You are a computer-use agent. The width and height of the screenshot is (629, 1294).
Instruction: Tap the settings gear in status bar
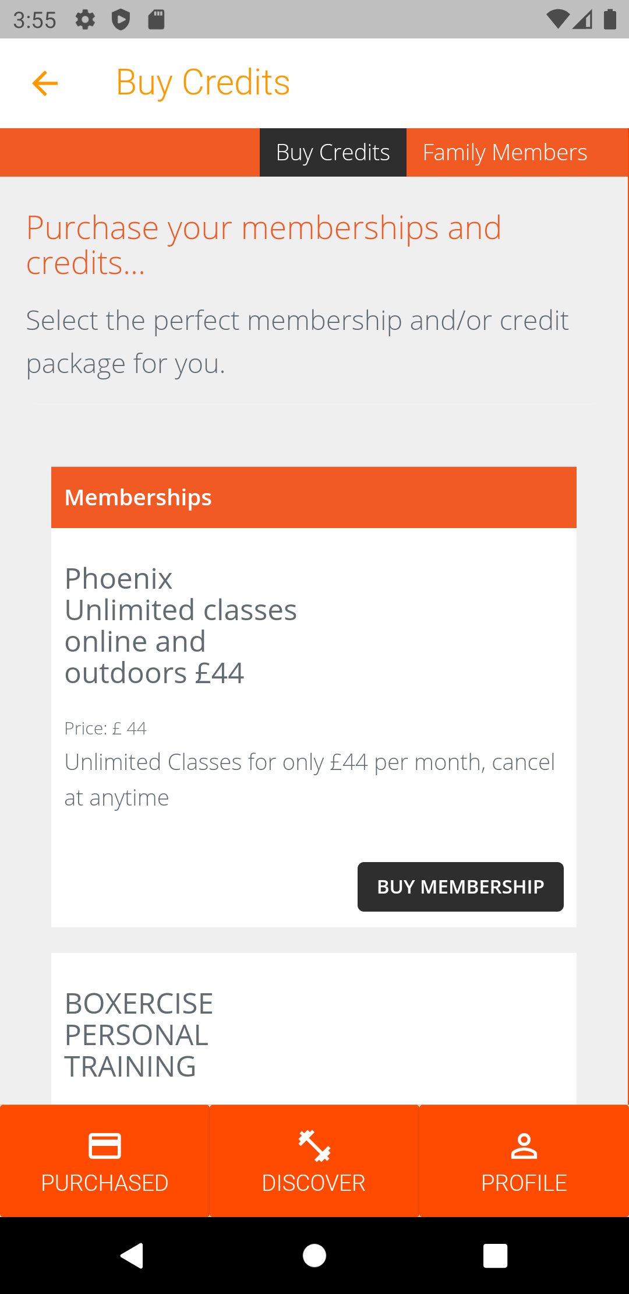point(85,20)
